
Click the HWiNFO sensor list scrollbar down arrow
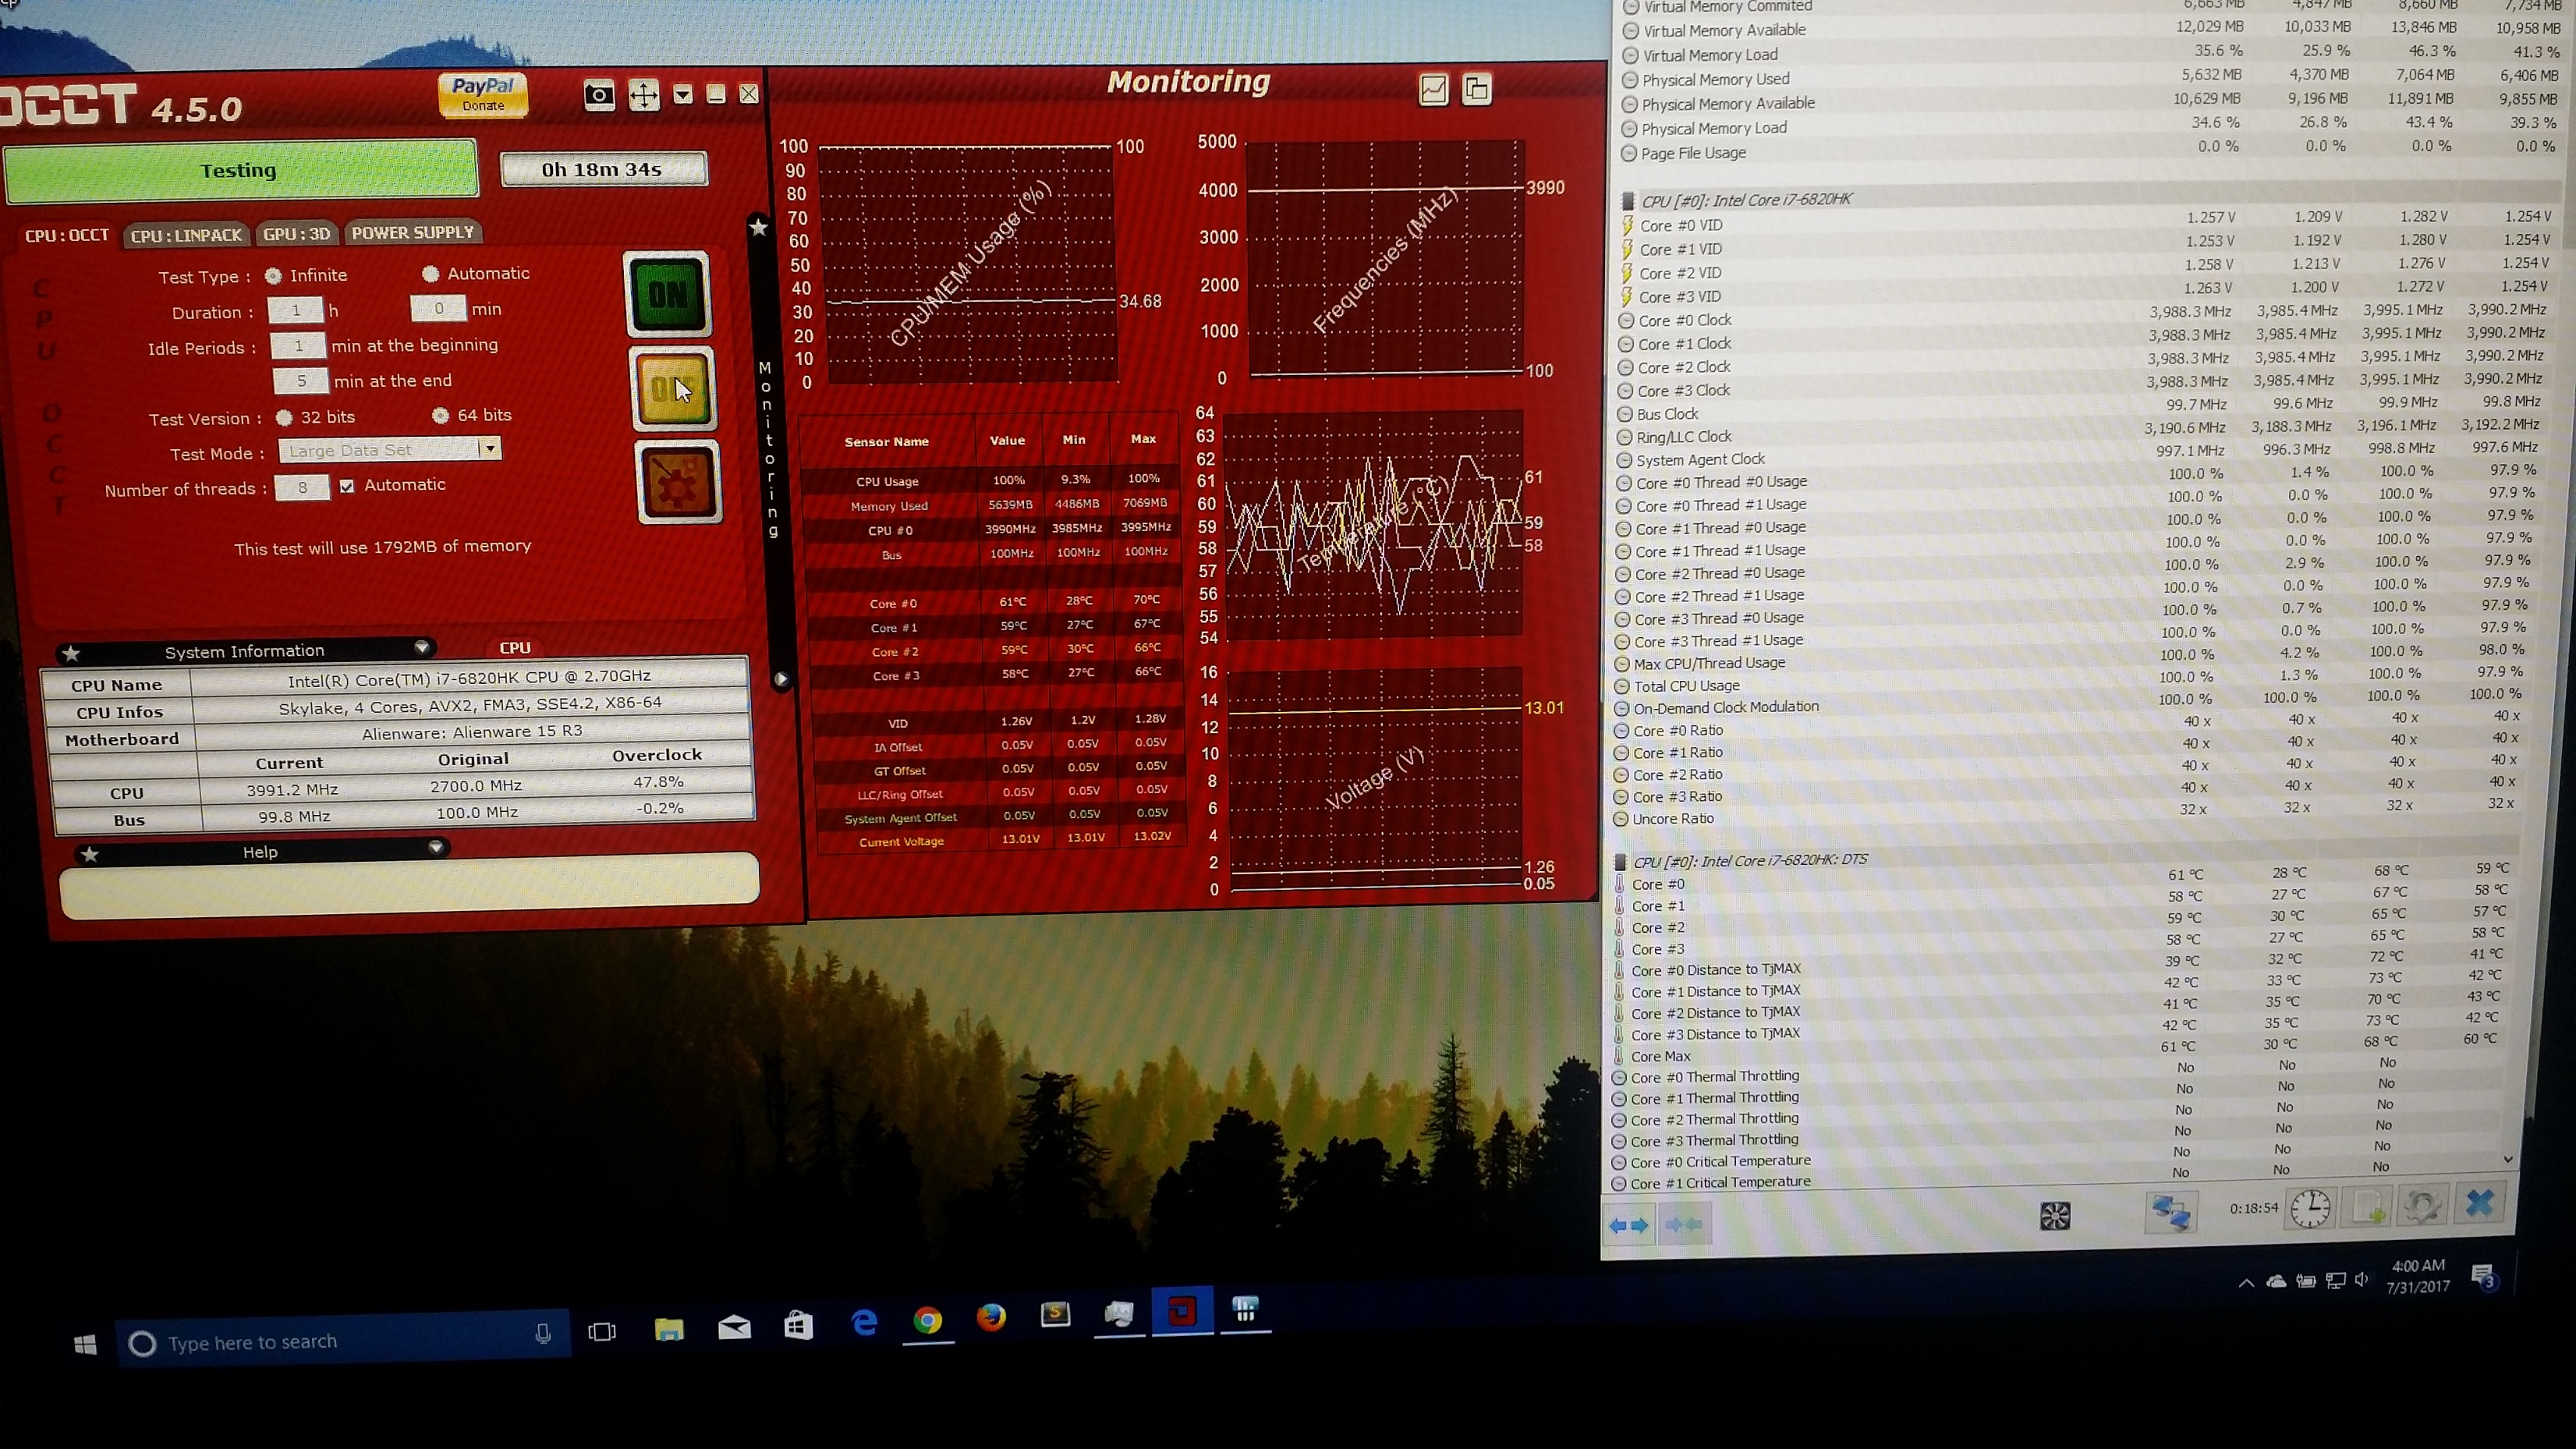point(2508,1160)
